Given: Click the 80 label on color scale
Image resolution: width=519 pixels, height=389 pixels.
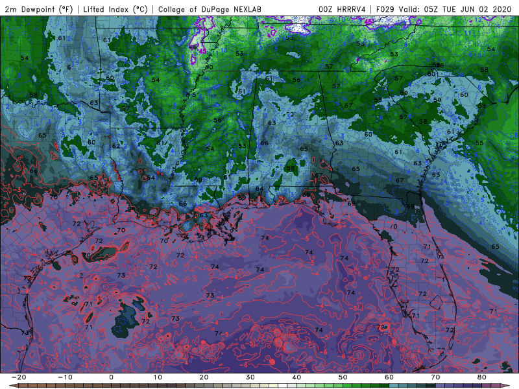Looking at the screenshot, I should pos(482,377).
